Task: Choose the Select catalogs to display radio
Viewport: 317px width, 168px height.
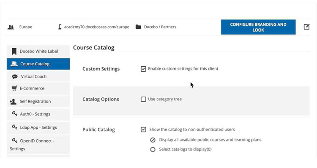Action: [153, 149]
